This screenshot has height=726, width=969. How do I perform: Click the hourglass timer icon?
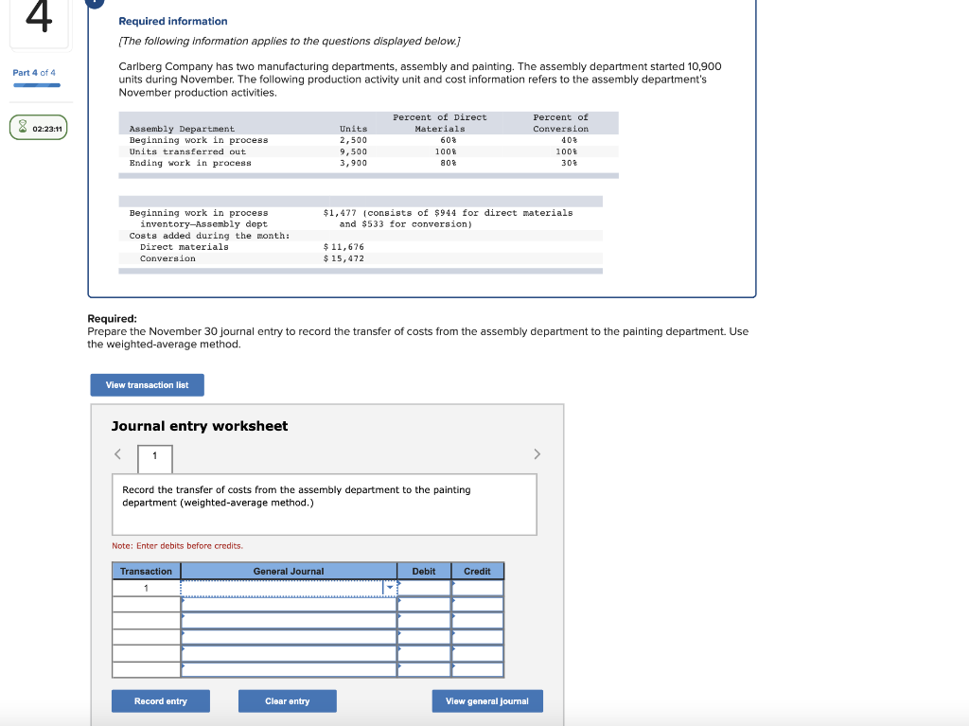click(23, 128)
